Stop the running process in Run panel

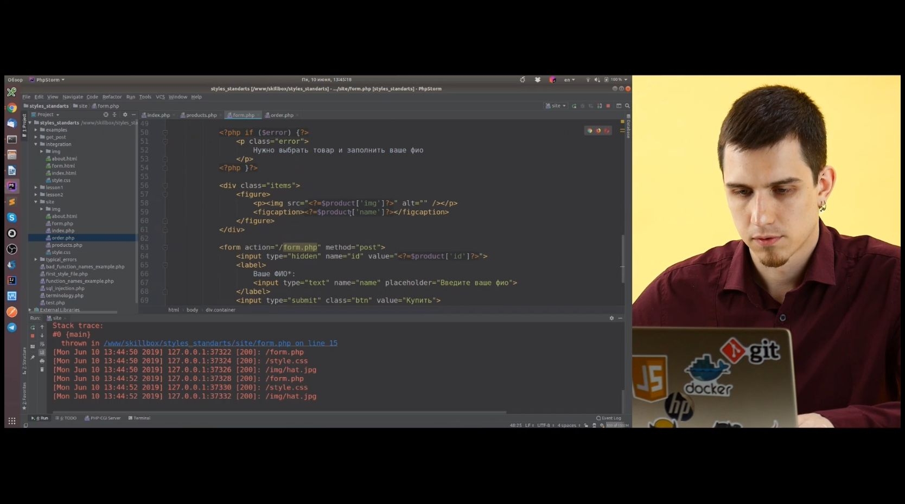33,336
